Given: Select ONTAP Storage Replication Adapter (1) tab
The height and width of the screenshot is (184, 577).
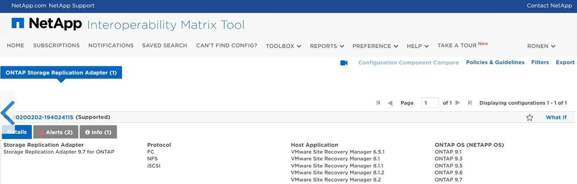Looking at the screenshot, I should point(61,73).
